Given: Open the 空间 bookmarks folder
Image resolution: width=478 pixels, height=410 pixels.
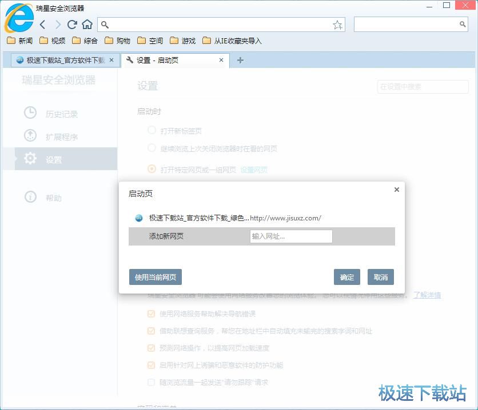Looking at the screenshot, I should coord(150,41).
